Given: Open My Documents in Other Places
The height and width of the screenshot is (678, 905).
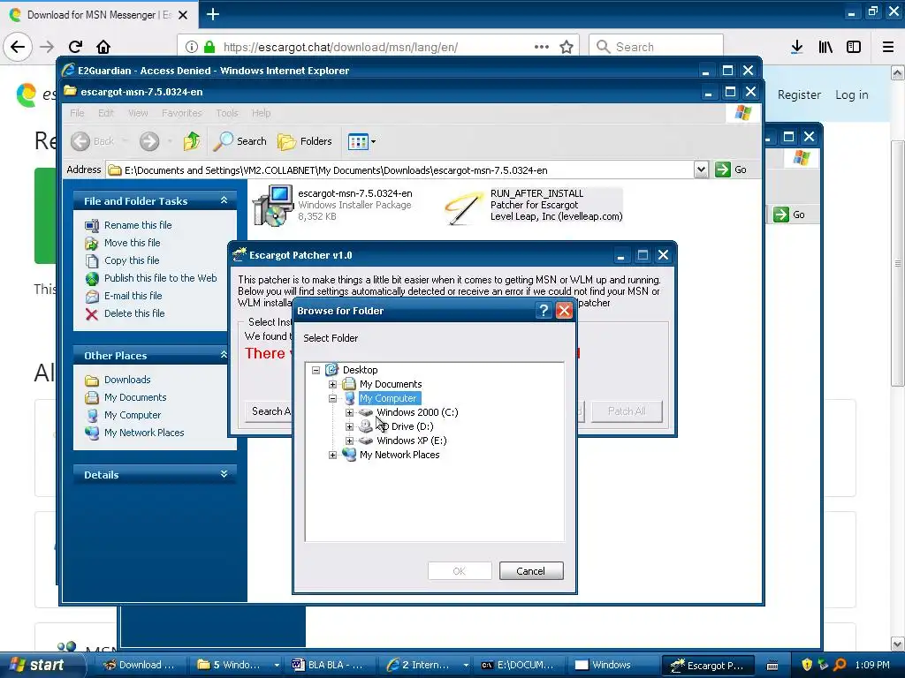Looking at the screenshot, I should (x=135, y=398).
